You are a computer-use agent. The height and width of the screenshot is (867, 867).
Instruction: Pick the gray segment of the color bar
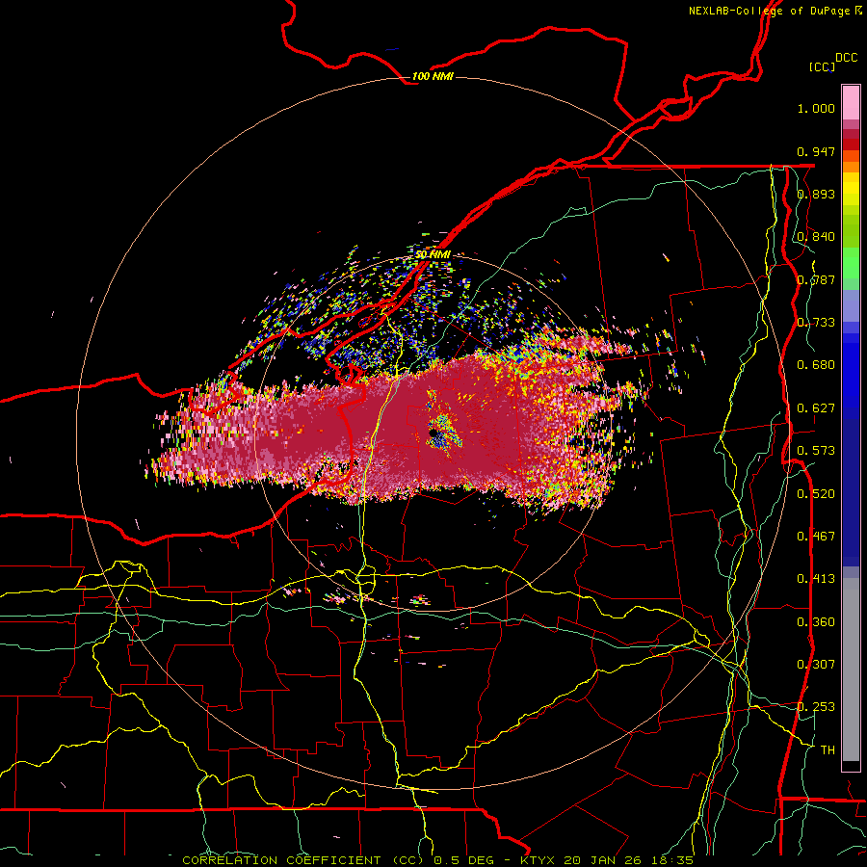(851, 670)
